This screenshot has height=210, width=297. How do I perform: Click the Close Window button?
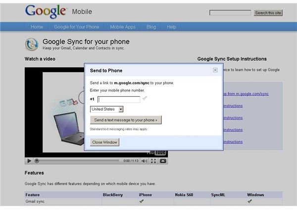click(104, 142)
